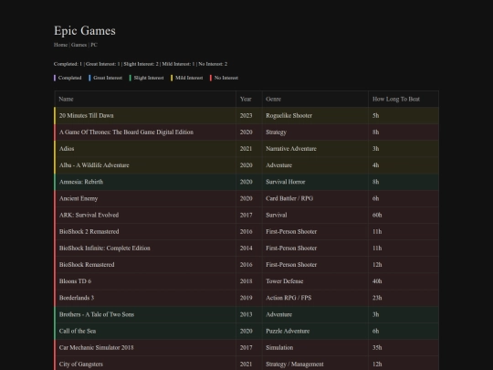Select the ARK: Survival Evolved name
This screenshot has width=493, height=370.
tap(89, 215)
